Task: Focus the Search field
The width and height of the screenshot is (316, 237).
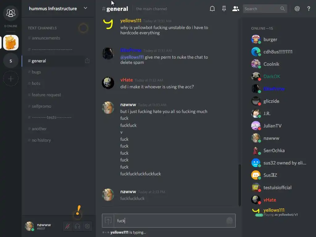Action: 262,9
